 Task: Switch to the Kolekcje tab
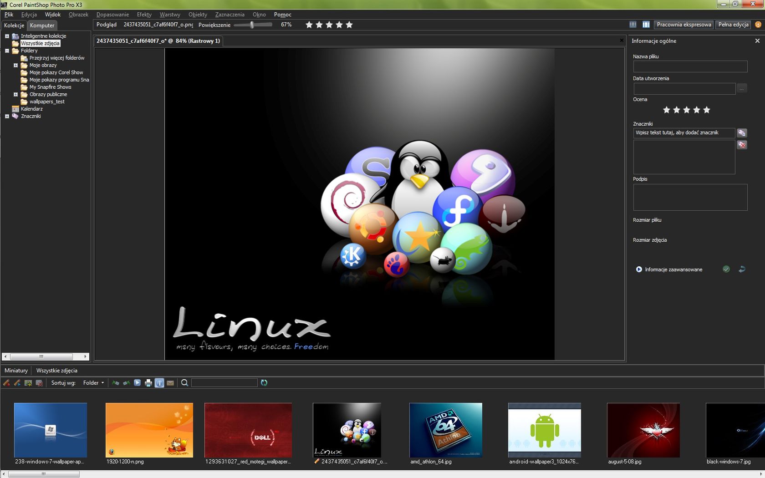[x=14, y=25]
